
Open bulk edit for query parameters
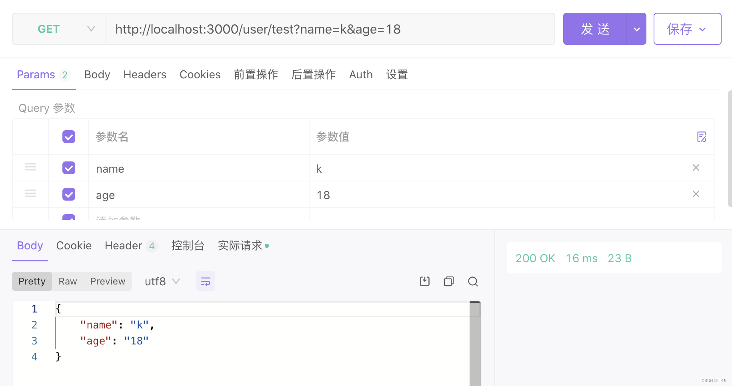point(702,137)
